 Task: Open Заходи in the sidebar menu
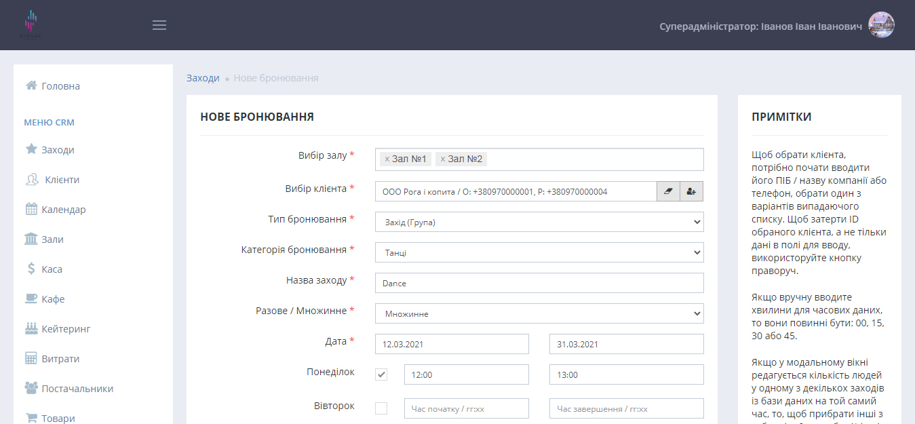tap(58, 150)
